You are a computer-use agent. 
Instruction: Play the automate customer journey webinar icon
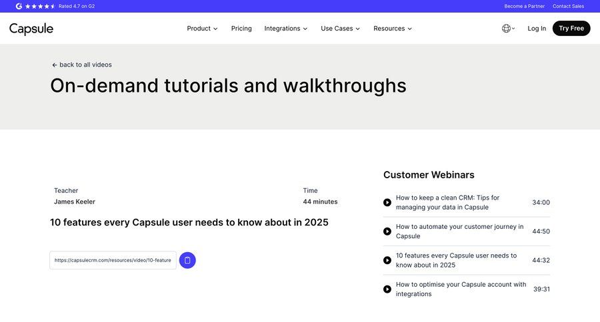[x=387, y=232]
